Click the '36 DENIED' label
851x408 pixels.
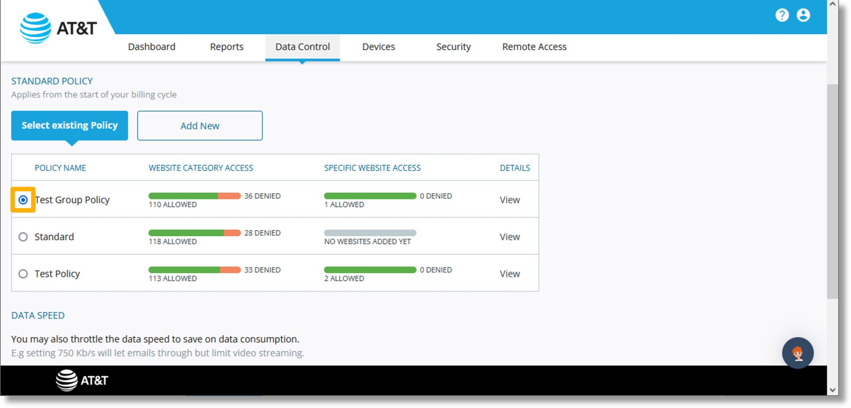262,196
